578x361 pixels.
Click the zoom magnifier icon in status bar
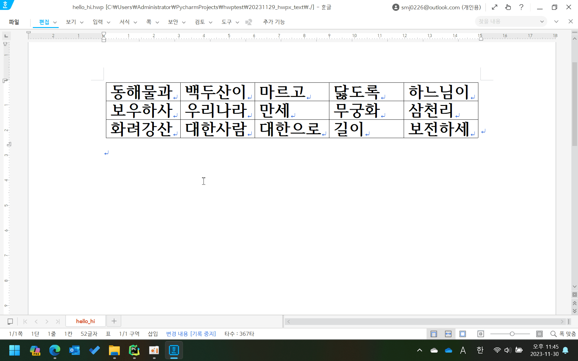pyautogui.click(x=553, y=334)
